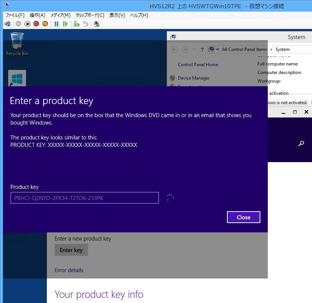
Task: Click the 'Computer description:' label
Action: point(279,72)
